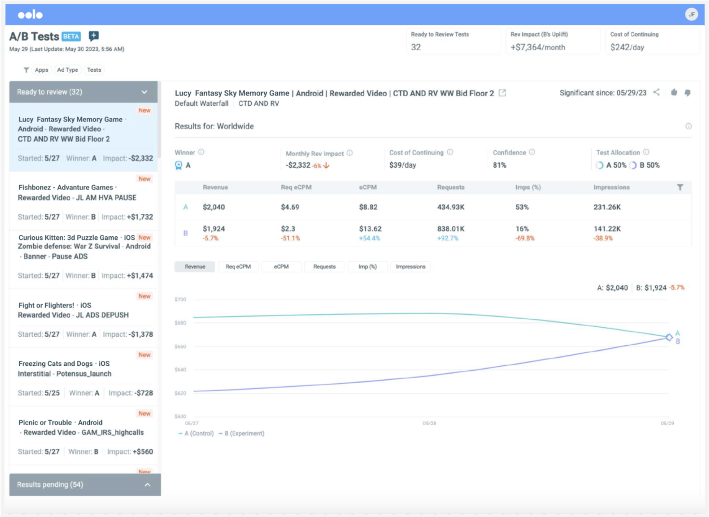Click the thumbs up icon

coord(674,92)
